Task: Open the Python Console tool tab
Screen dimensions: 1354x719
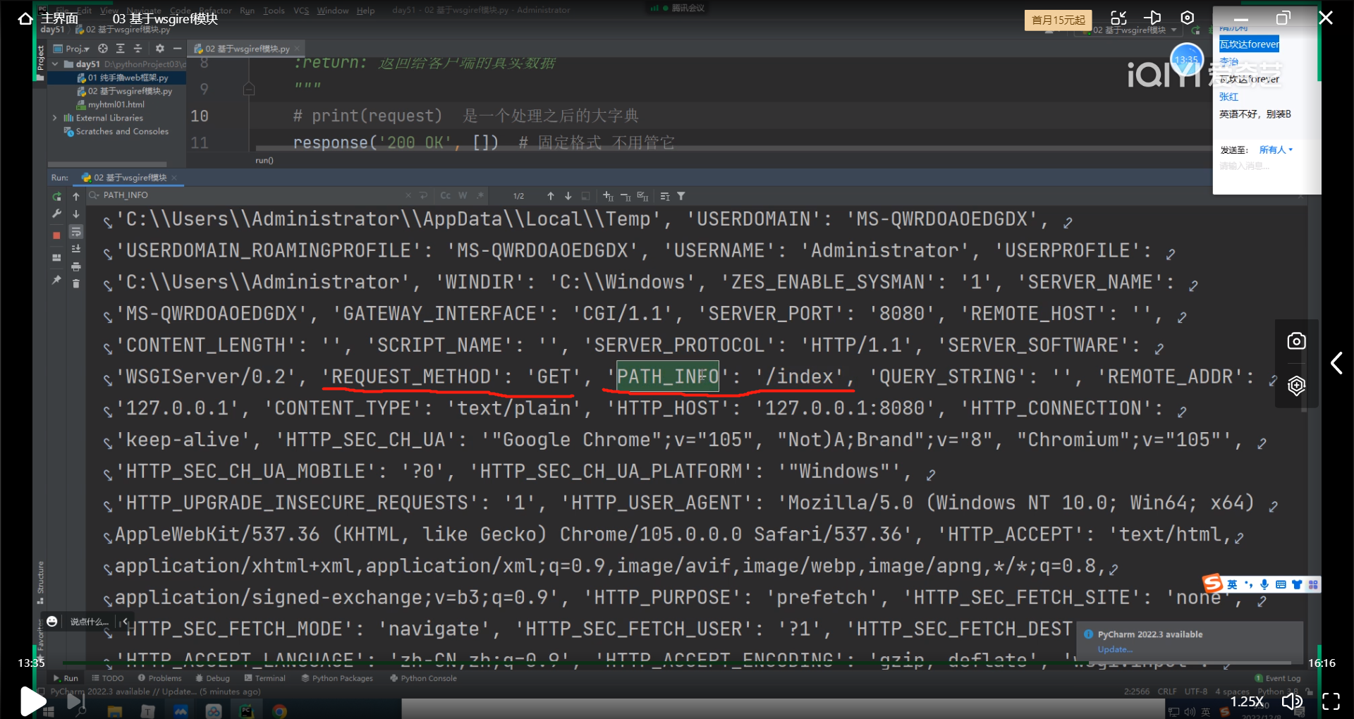Action: point(424,678)
